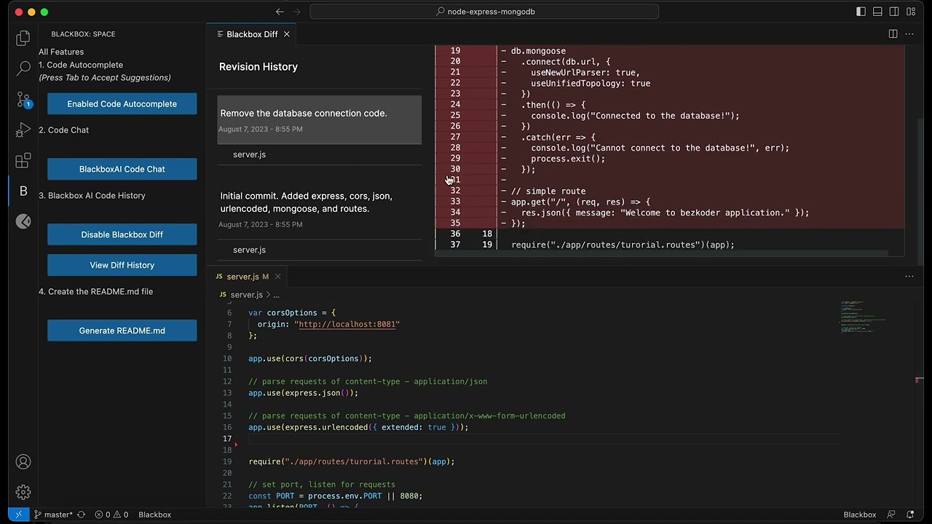Disable Blackbox Diff from the sidebar
Screen dimensions: 932x524
(122, 234)
